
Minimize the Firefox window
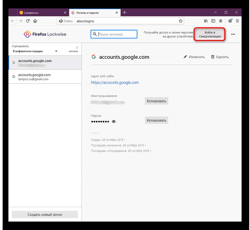pos(215,12)
